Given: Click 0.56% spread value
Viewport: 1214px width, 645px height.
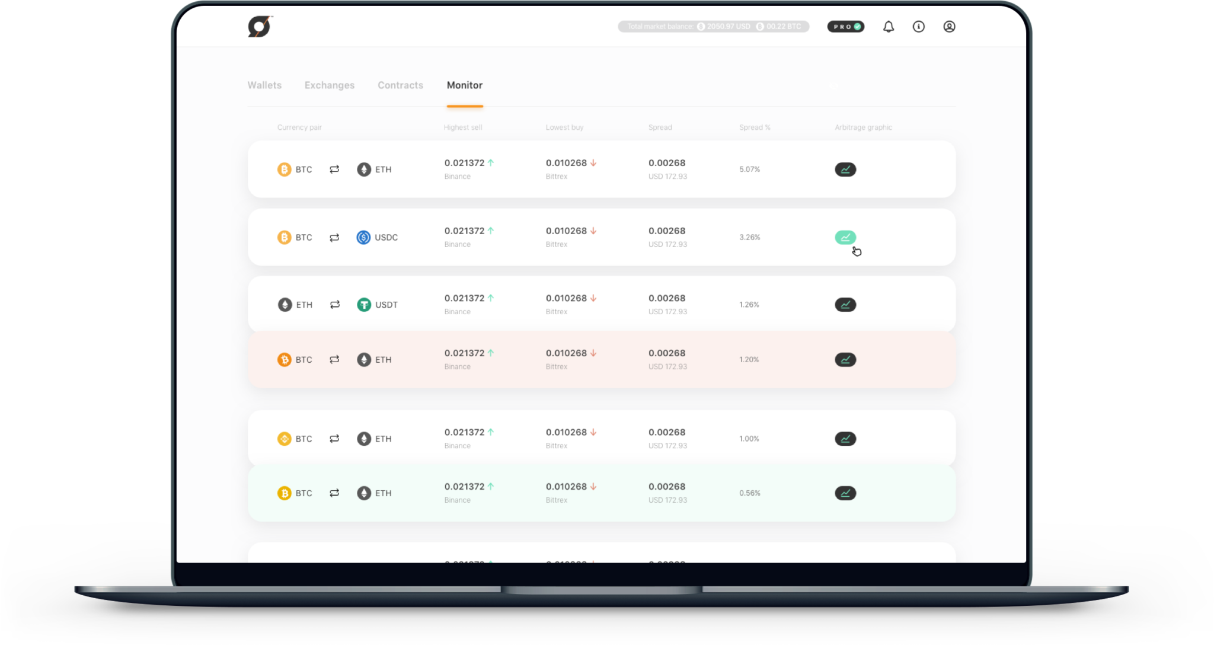Looking at the screenshot, I should [749, 493].
